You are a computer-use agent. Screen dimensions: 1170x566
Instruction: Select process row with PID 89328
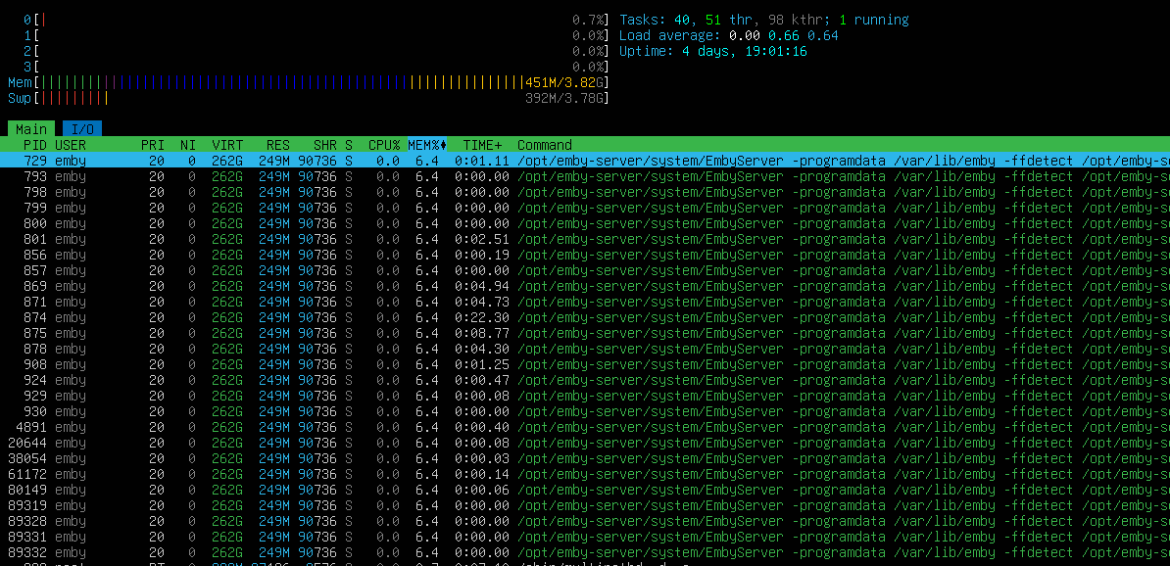tap(585, 521)
